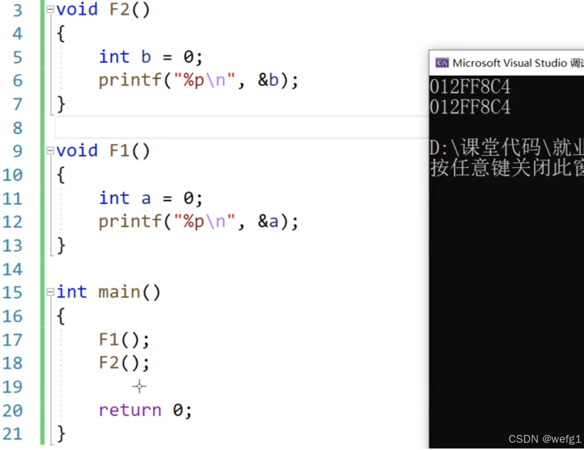Click line number 21 in gutter

pos(13,434)
